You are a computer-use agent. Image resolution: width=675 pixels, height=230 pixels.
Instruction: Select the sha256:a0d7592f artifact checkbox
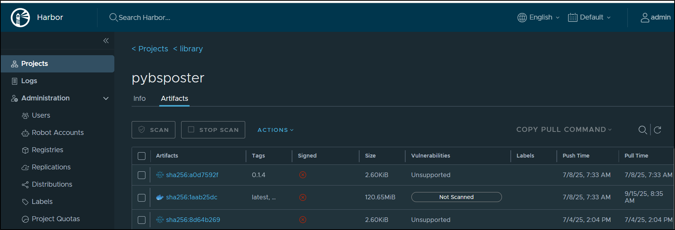142,175
